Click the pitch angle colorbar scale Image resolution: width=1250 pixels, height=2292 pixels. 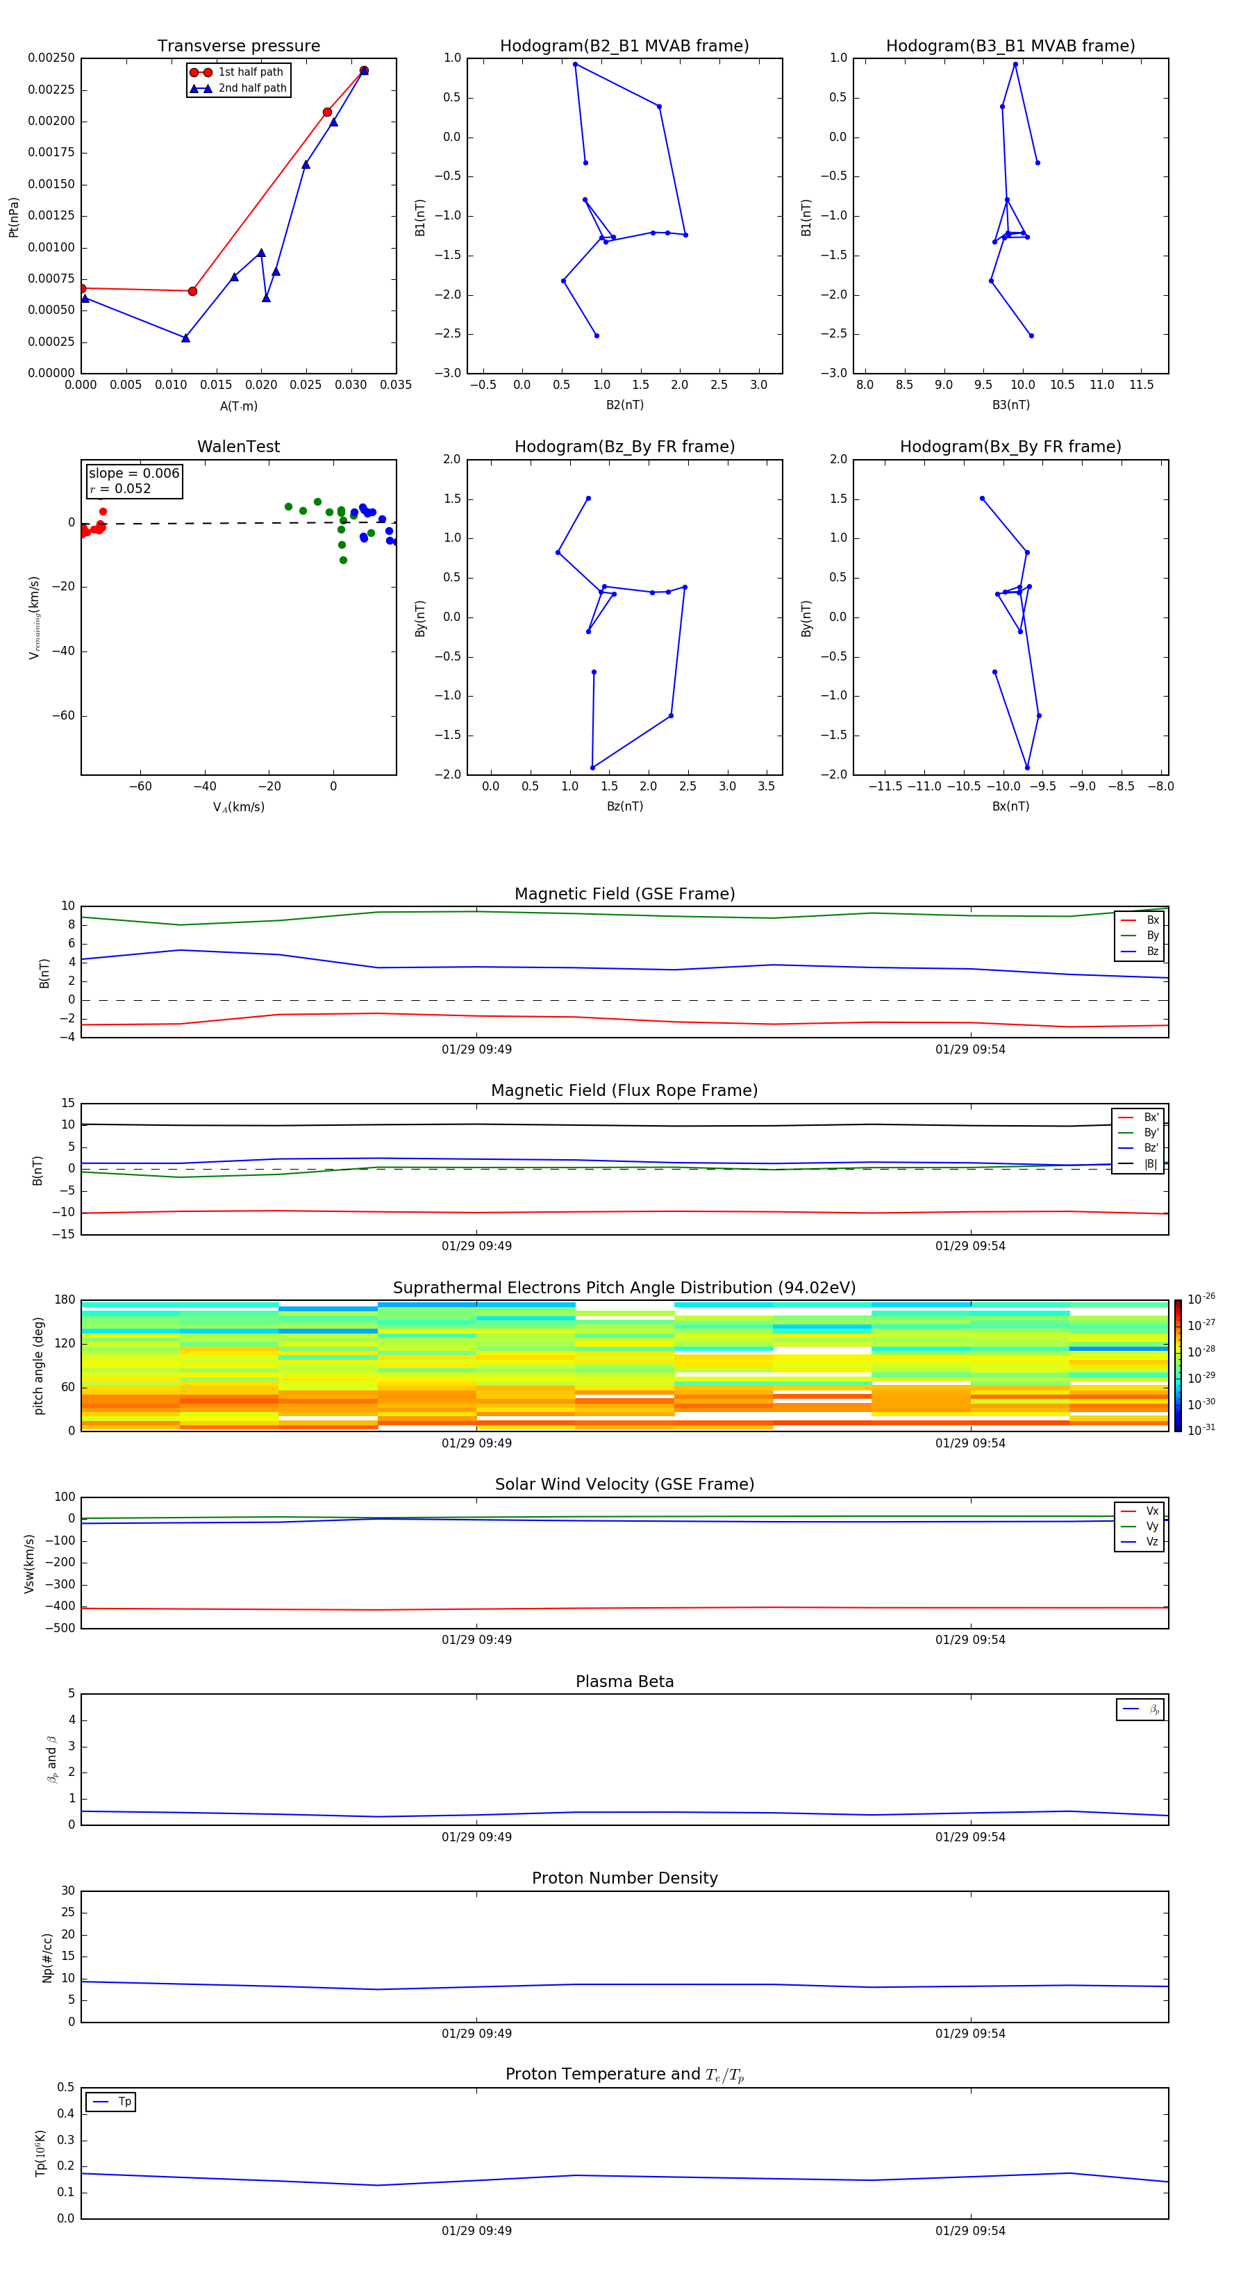[1178, 1365]
